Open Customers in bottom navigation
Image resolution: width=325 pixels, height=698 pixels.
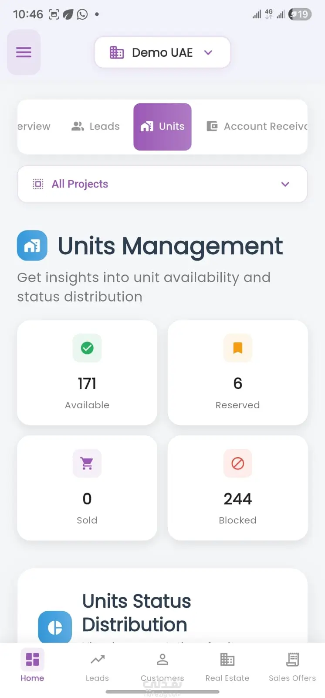162,666
